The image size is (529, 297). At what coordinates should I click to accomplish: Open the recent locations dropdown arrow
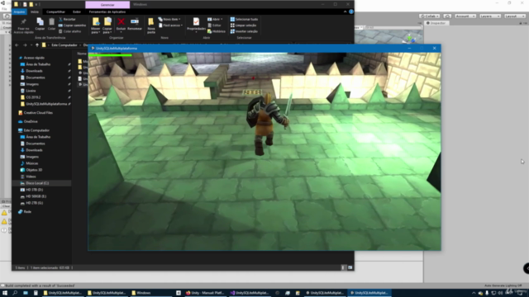[31, 45]
